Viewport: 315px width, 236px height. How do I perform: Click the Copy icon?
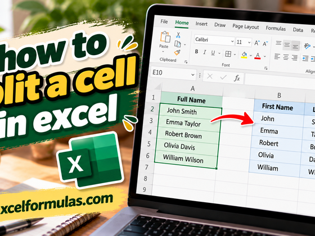coord(178,44)
